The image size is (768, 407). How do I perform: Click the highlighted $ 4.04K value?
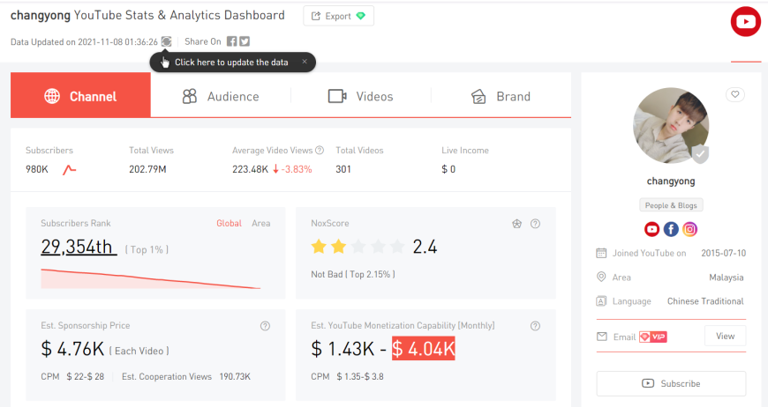pos(423,348)
